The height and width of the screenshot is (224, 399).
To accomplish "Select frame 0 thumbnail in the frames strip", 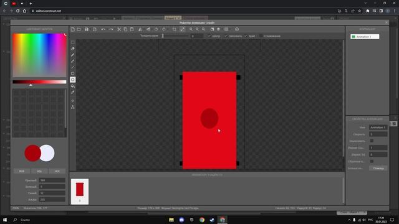I will coord(80,192).
